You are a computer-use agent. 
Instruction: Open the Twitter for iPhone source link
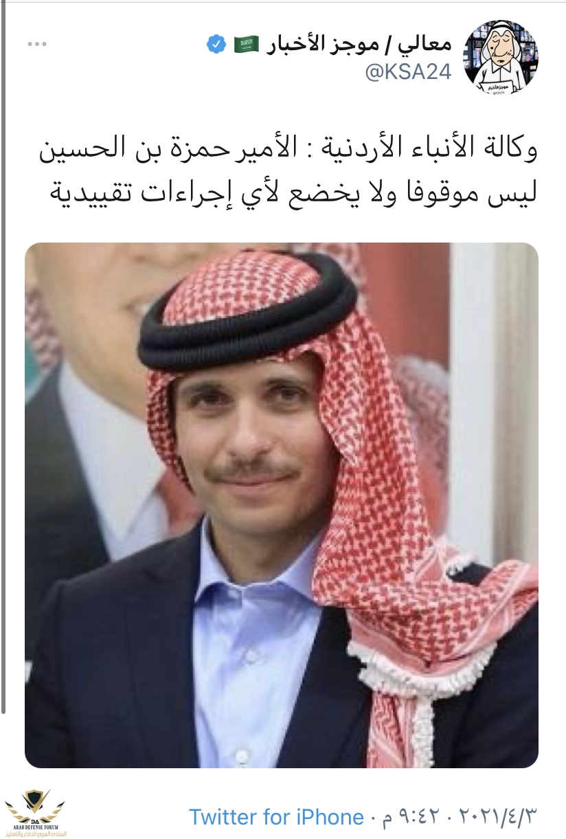(x=276, y=817)
